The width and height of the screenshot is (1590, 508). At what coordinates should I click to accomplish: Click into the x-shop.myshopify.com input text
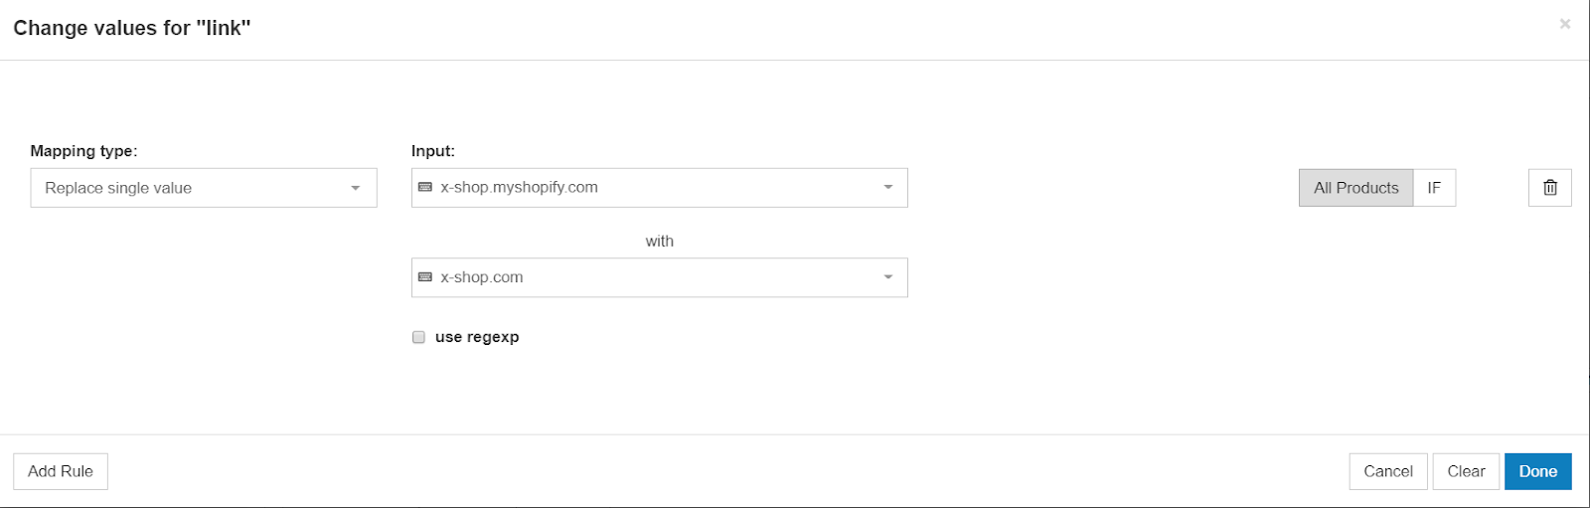point(519,188)
